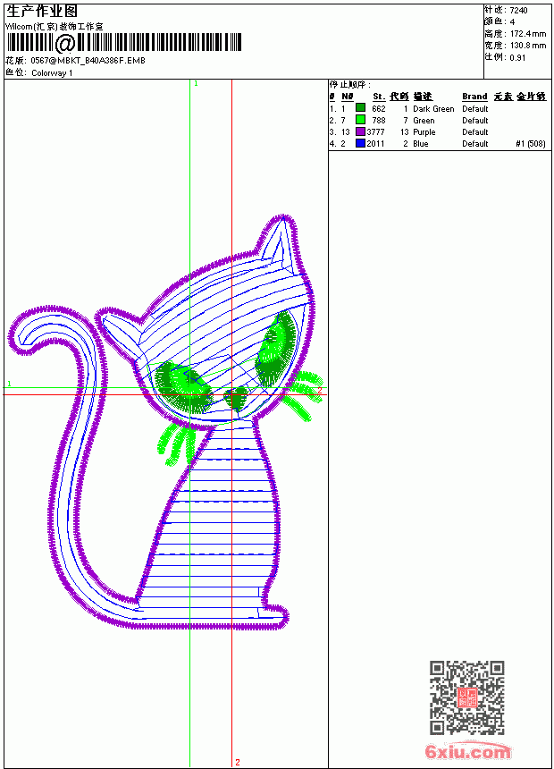This screenshot has height=769, width=554.
Task: Select the Blue thread color swatch
Action: click(x=360, y=143)
